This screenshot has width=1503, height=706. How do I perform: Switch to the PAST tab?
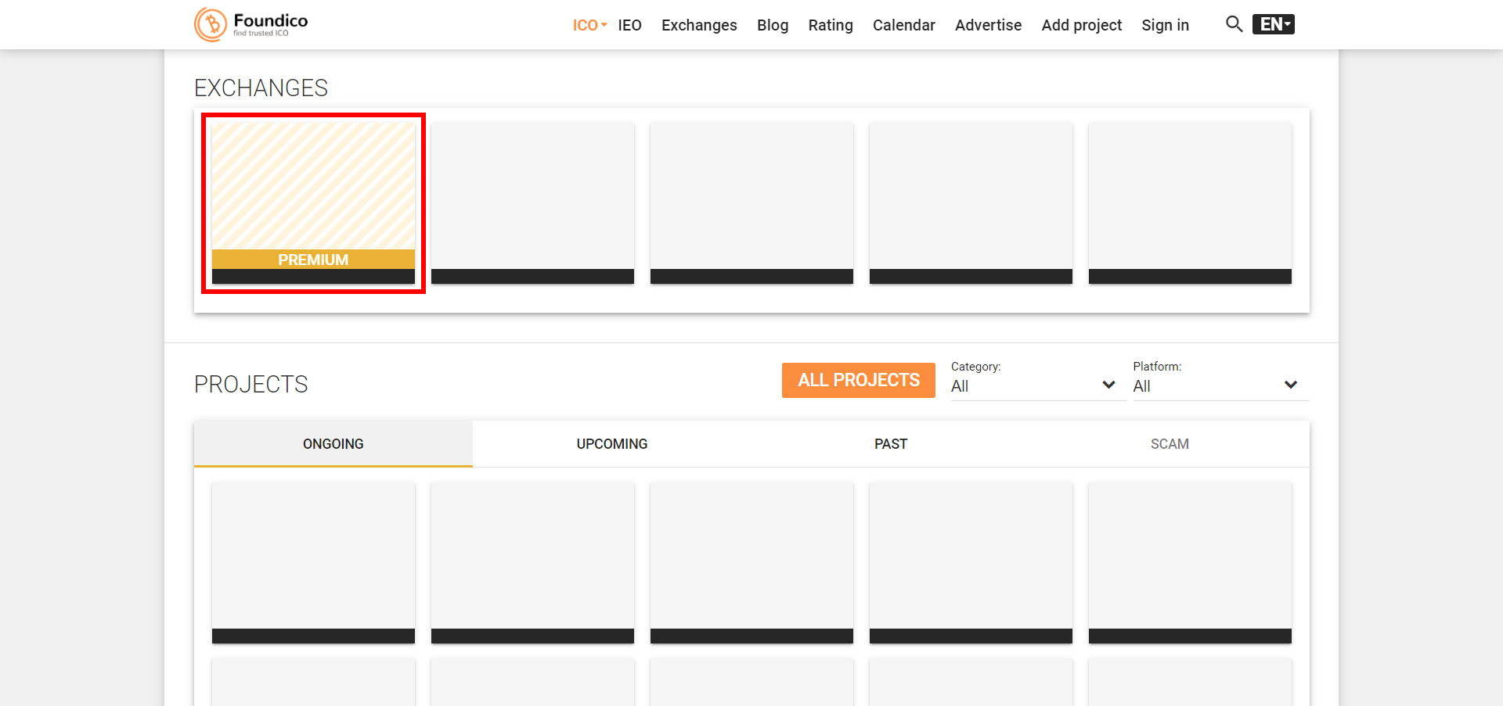point(890,444)
